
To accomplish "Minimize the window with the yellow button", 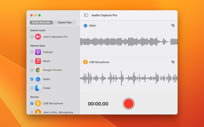I will pos(35,15).
